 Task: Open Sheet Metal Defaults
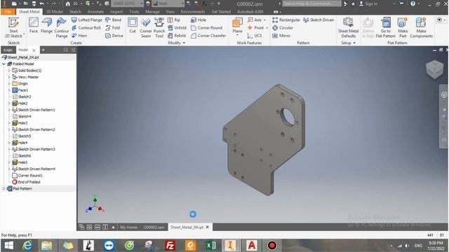[348, 27]
